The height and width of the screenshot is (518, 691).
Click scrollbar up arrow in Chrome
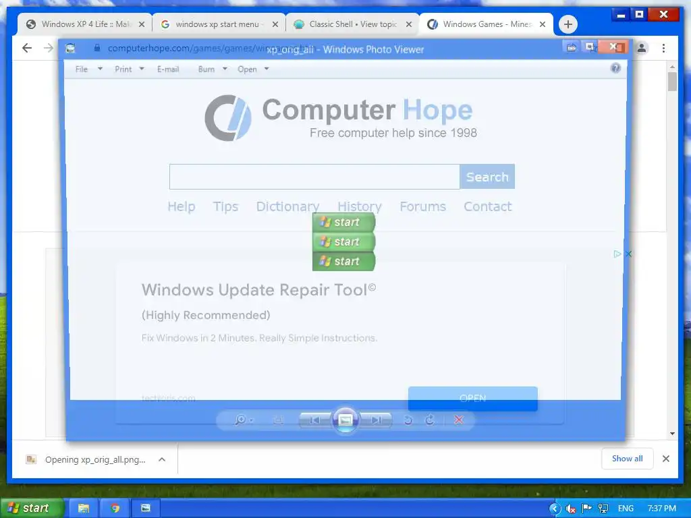672,67
